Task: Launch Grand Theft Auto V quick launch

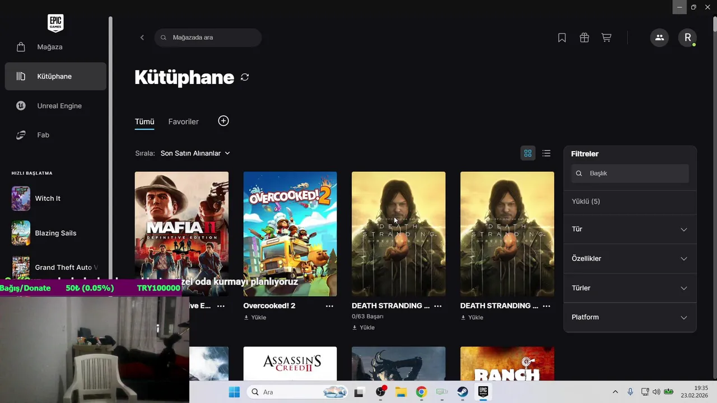Action: pyautogui.click(x=55, y=268)
